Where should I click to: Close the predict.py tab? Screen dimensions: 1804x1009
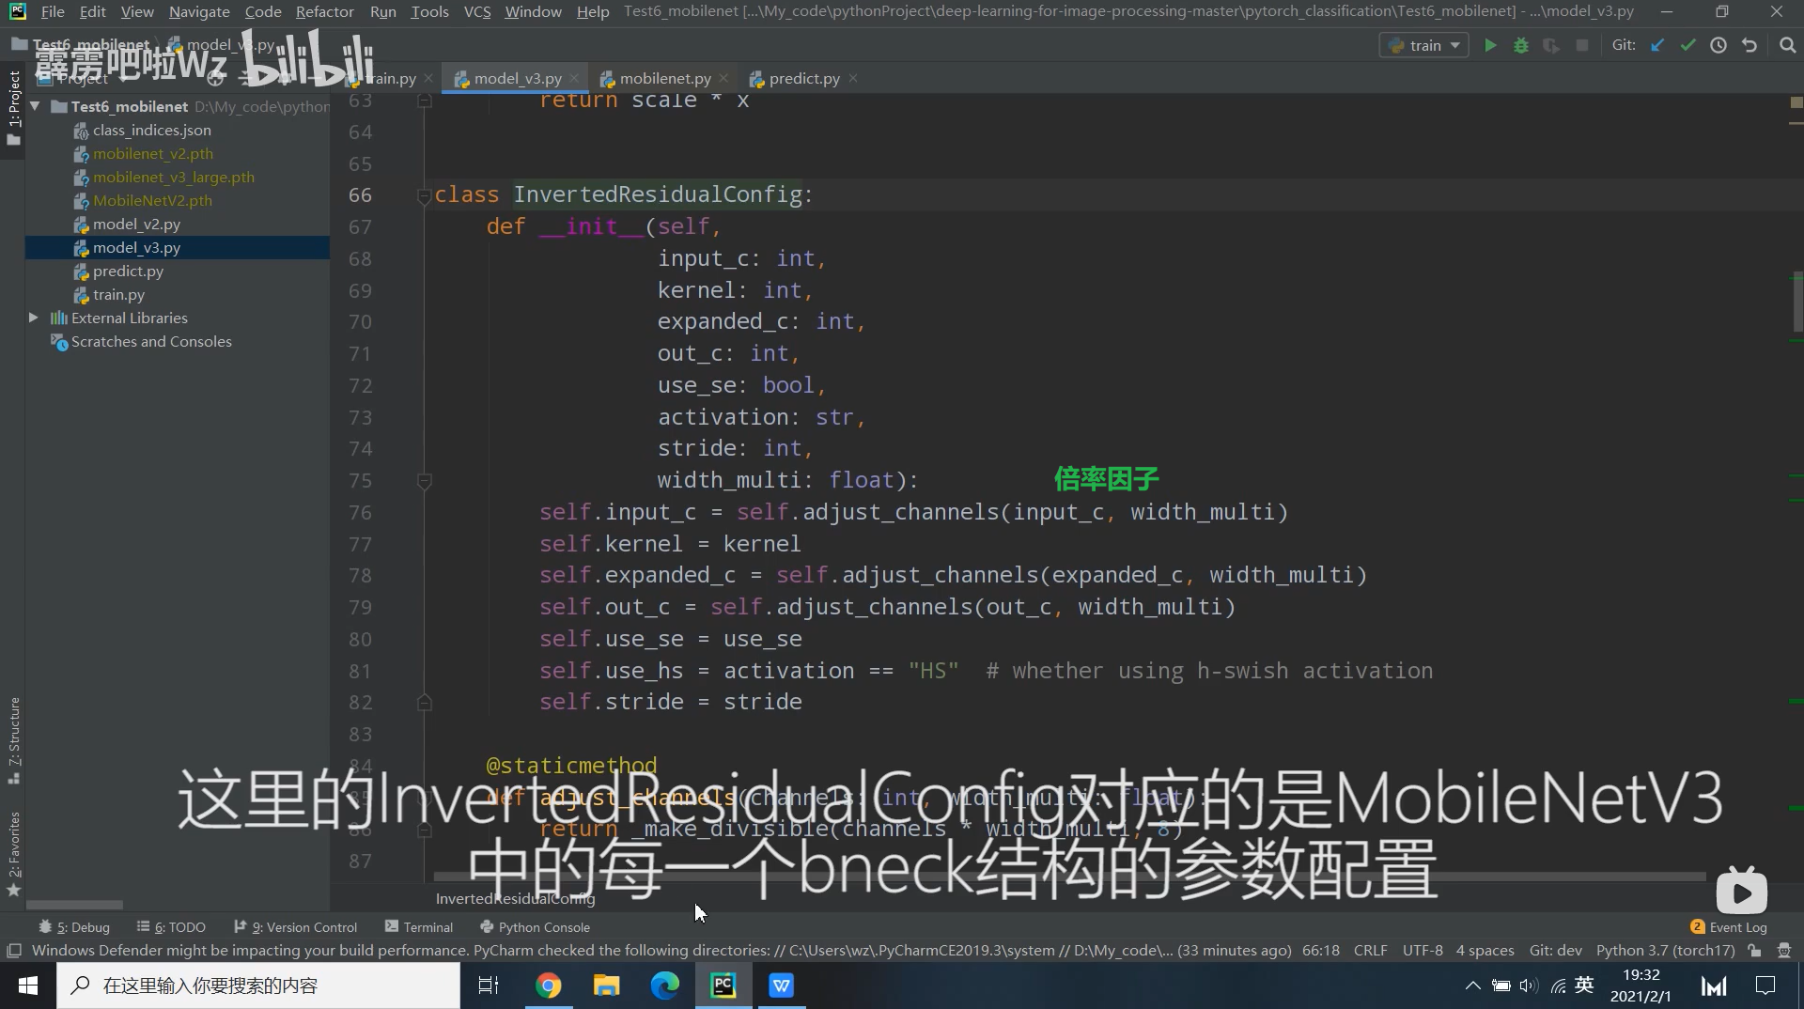point(852,78)
